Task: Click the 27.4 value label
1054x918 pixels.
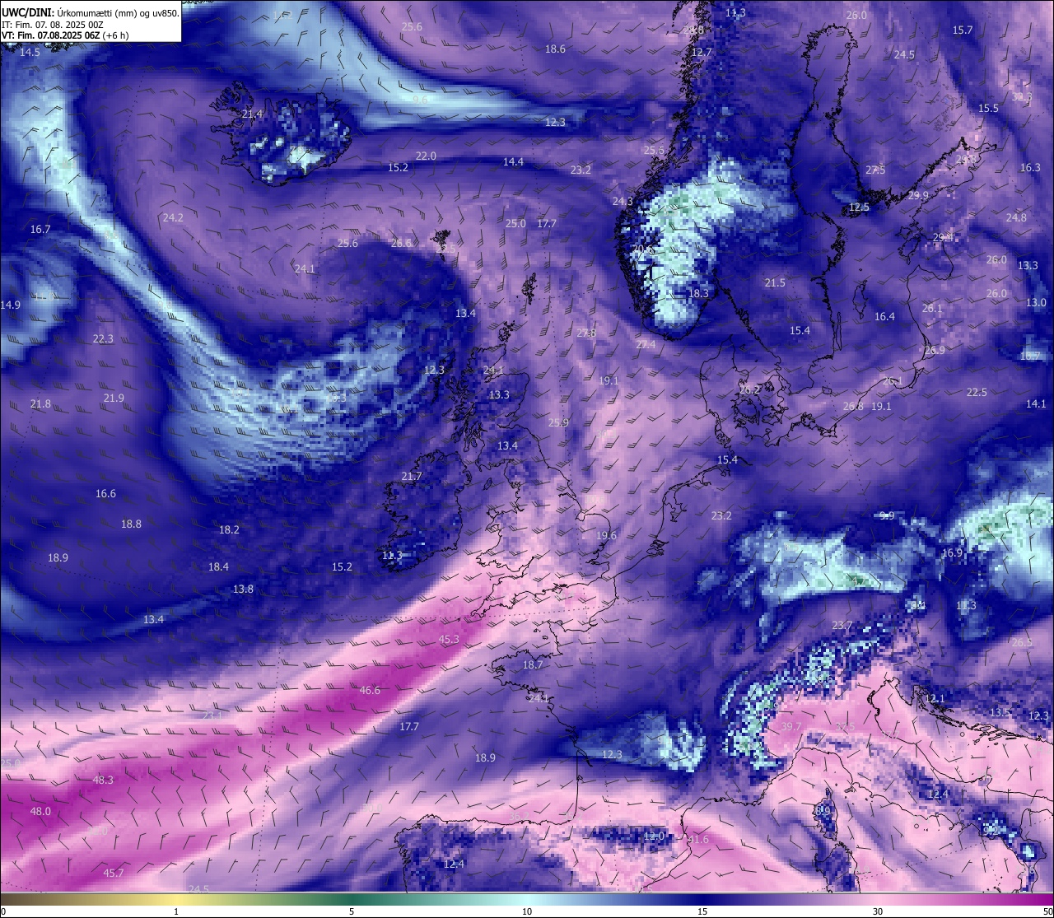Action: [x=646, y=344]
